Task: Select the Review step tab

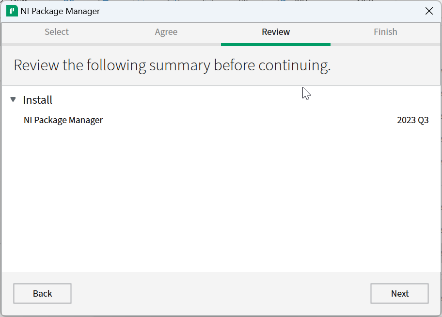Action: [x=276, y=32]
